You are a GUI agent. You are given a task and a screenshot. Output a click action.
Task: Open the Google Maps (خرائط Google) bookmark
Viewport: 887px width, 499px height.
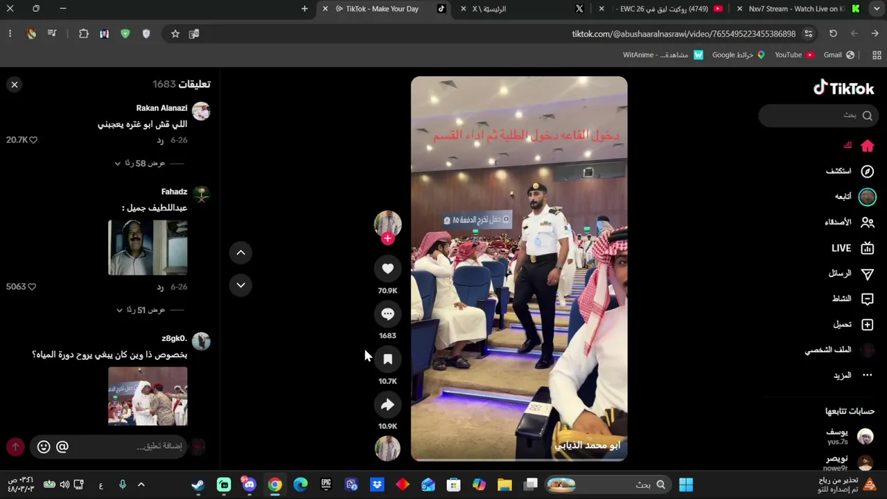[x=738, y=55]
